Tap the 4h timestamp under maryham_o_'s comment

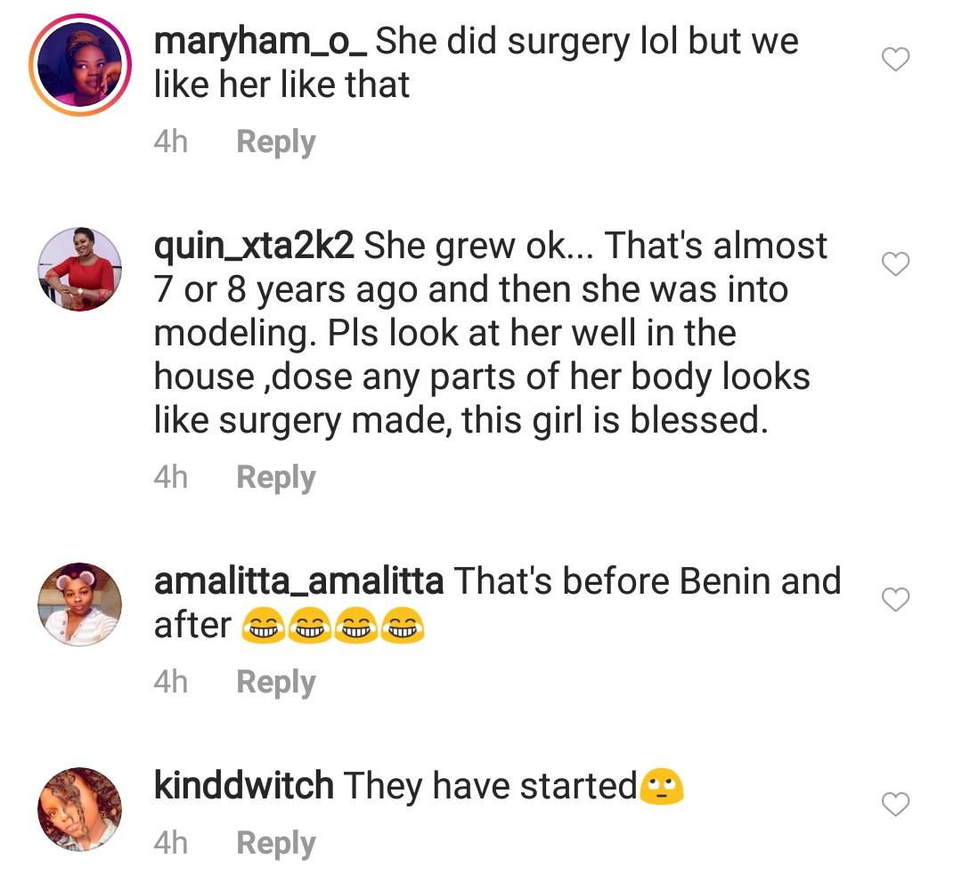pyautogui.click(x=171, y=142)
